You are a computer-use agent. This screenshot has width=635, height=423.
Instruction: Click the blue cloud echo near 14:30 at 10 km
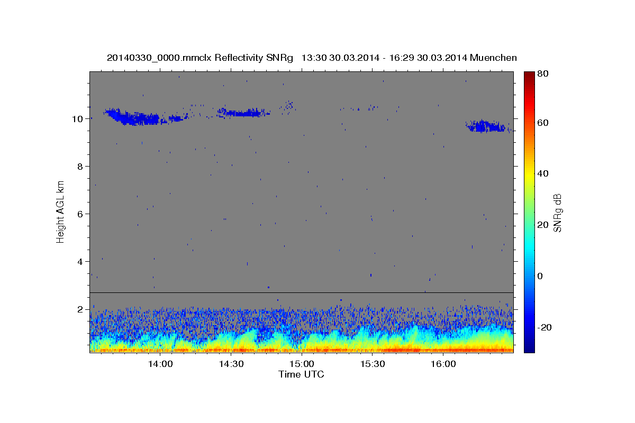point(243,113)
